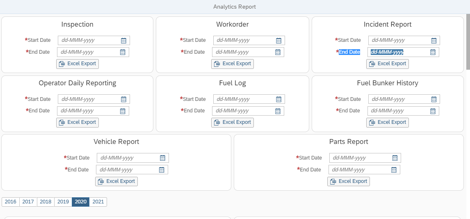470x219 pixels.
Task: Export Workorder report to Excel
Action: click(232, 64)
